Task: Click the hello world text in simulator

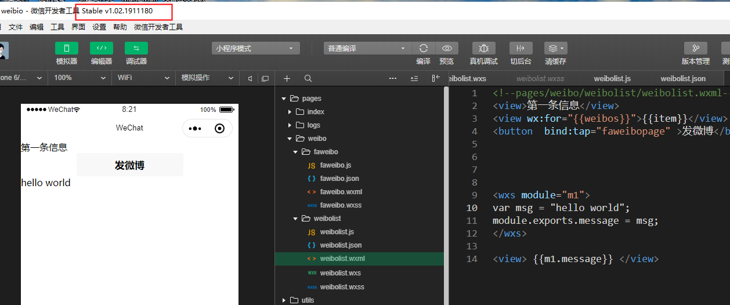Action: click(x=46, y=183)
